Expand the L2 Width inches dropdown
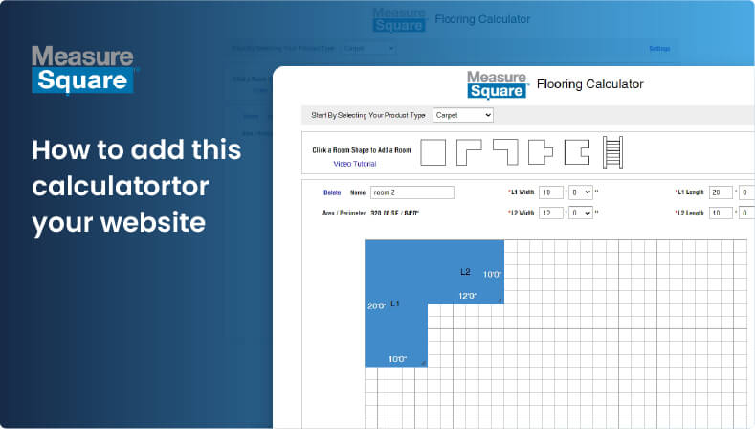 [582, 213]
